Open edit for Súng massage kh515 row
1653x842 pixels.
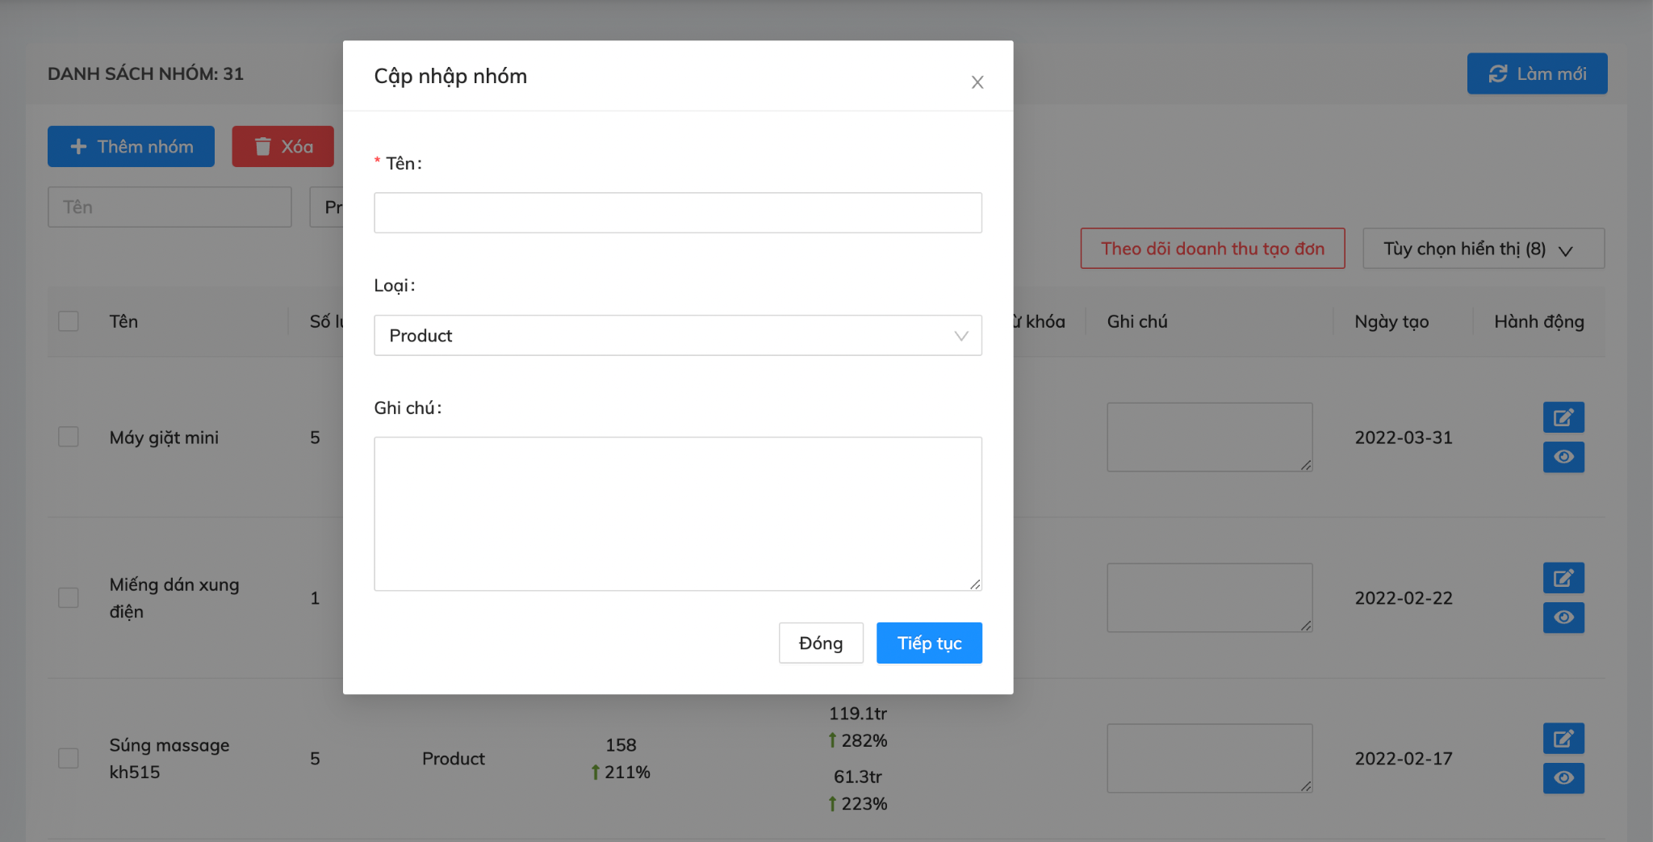tap(1563, 739)
